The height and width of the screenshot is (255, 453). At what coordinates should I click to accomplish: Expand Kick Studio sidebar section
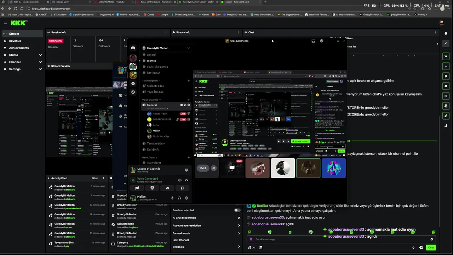pos(40,55)
